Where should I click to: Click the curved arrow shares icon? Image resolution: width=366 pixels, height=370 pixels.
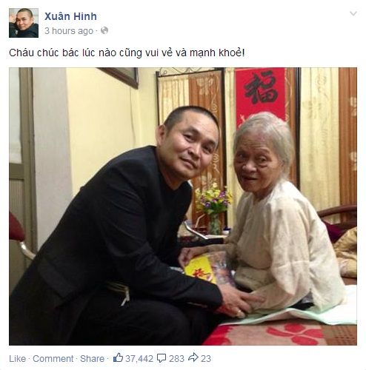[x=193, y=357]
